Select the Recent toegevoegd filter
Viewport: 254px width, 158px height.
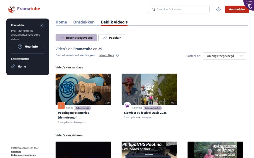point(76,38)
